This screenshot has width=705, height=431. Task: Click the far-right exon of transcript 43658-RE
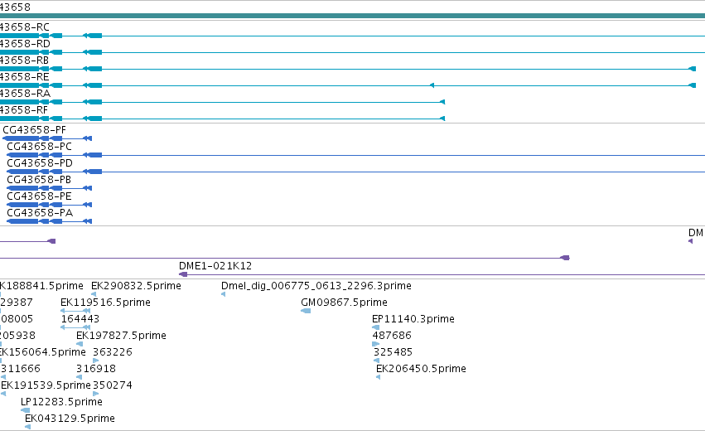[693, 85]
